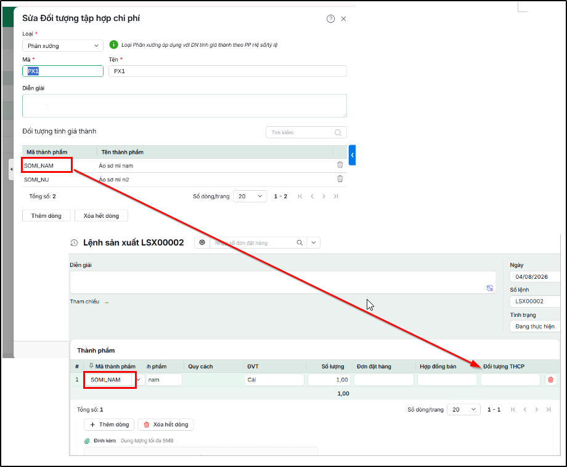The width and height of the screenshot is (567, 467).
Task: Click the AI assist icon in Diễn giải
Action: (x=489, y=287)
